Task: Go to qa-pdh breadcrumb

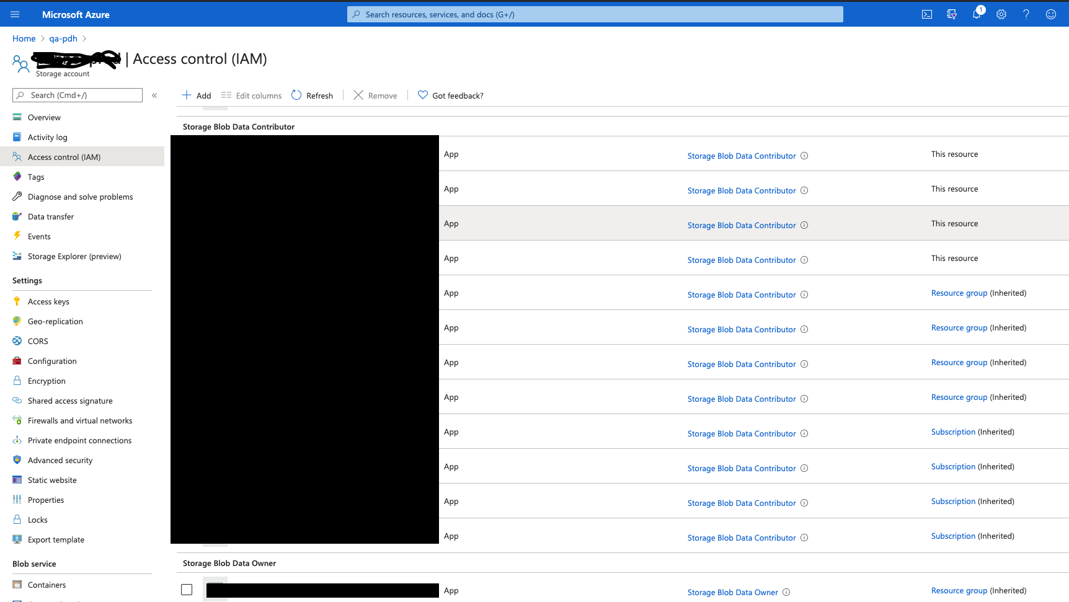Action: click(63, 38)
